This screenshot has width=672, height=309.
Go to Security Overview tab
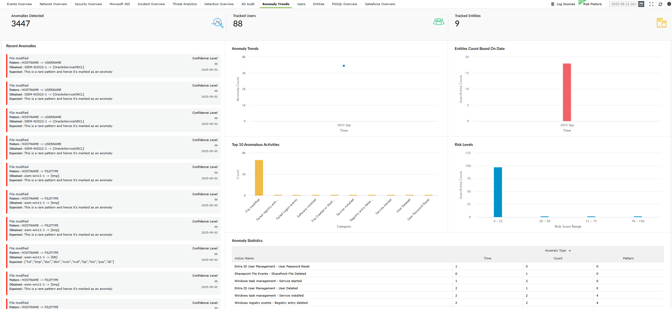click(x=88, y=4)
